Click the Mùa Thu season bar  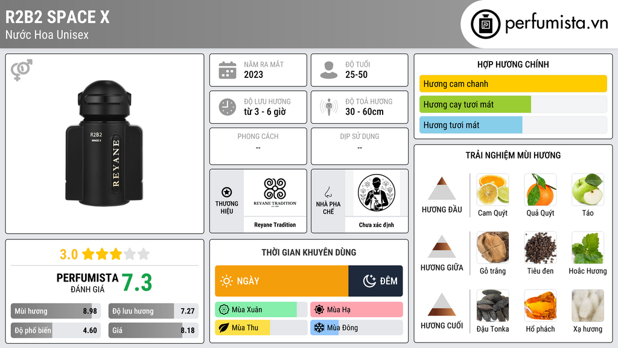pos(261,327)
